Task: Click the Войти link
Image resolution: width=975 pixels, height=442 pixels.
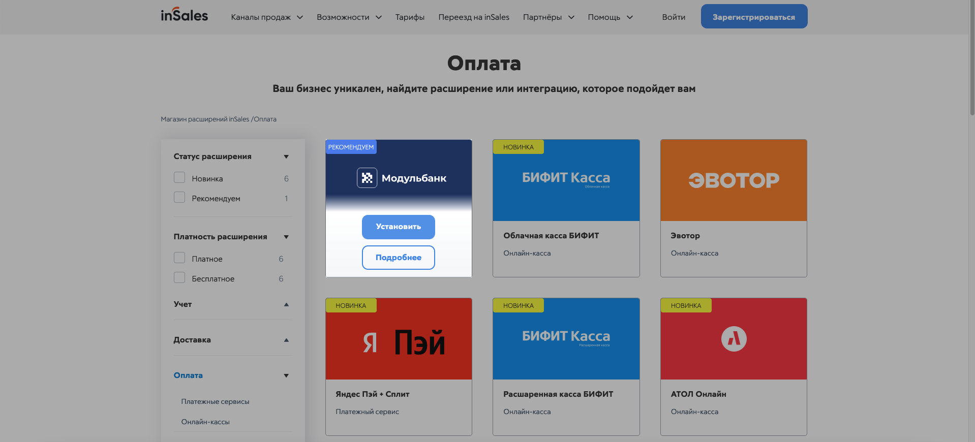Action: 674,17
